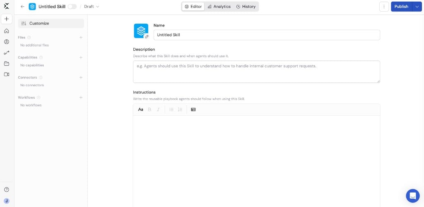Click the app logo in the sidebar
This screenshot has width=424, height=207.
(x=7, y=6)
